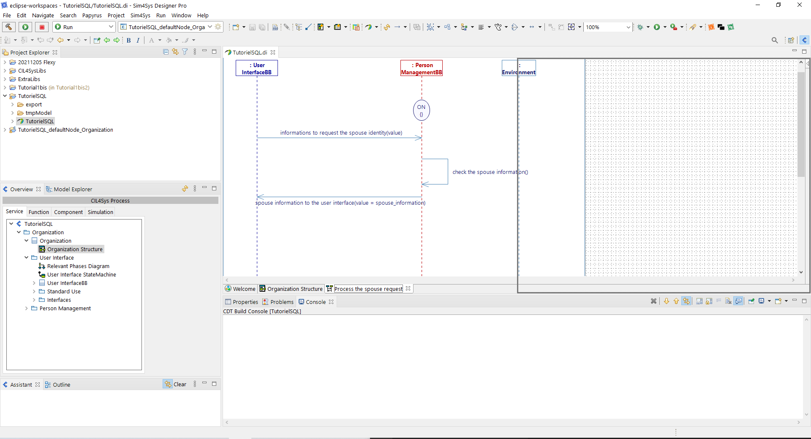Switch to the Model Explorer tab
The height and width of the screenshot is (439, 811).
pos(69,189)
